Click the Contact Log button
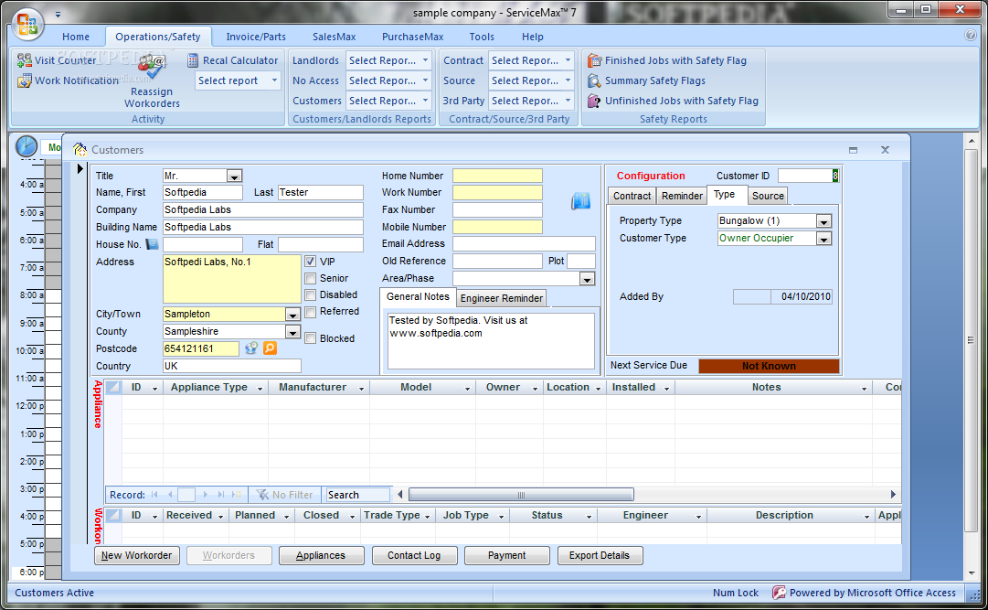This screenshot has width=988, height=610. tap(414, 556)
